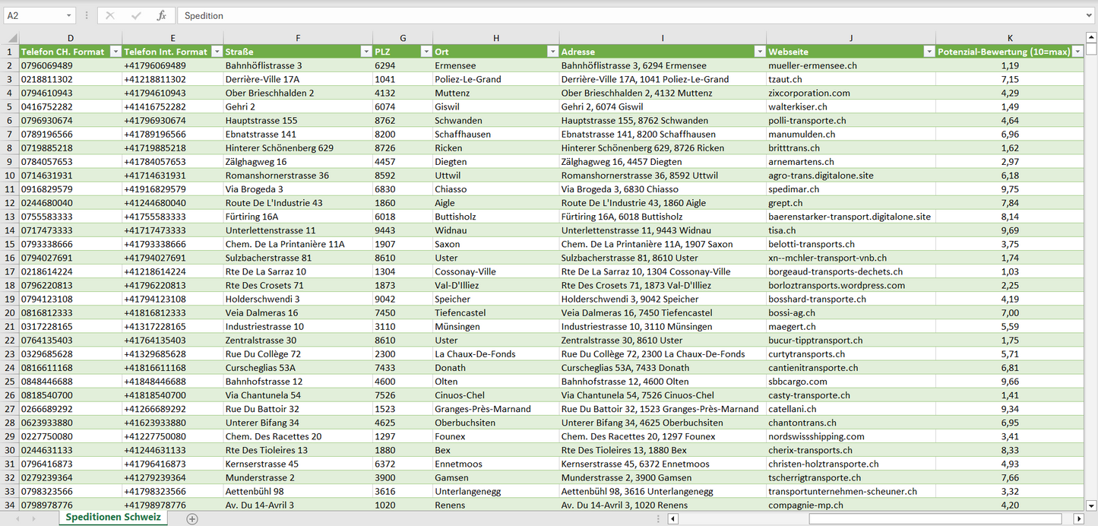Select the Speditionen Schweiz sheet tab
Viewport: 1098px width, 526px height.
click(113, 518)
